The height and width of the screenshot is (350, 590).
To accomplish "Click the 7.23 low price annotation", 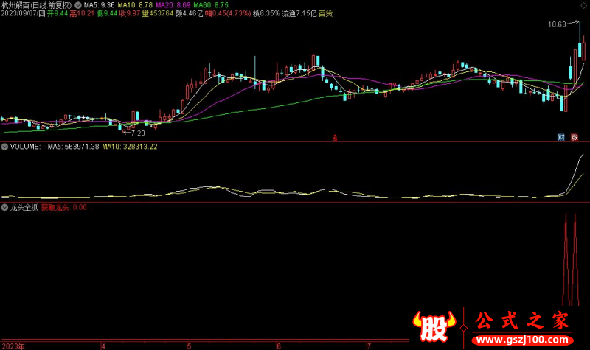I will coord(138,133).
